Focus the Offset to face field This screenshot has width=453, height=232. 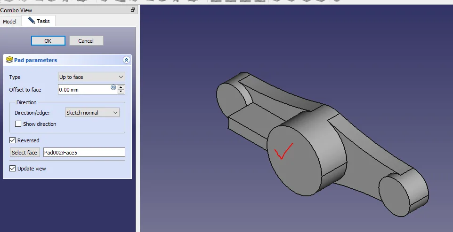click(84, 90)
